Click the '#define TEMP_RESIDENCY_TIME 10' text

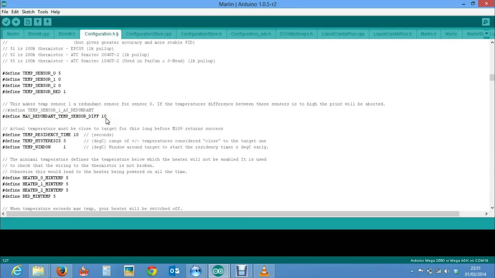[x=41, y=135]
